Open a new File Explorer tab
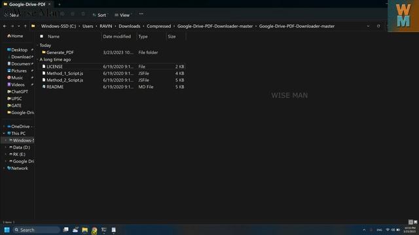419x235 pixels. [x=60, y=5]
